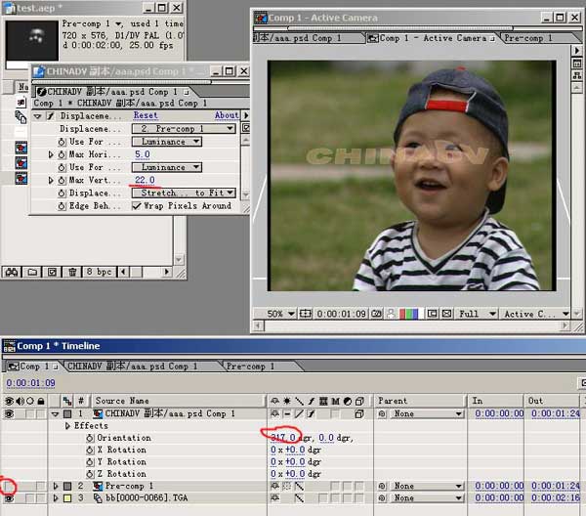Toggle the quality switch on CHINADV layer
Viewport: 586px width, 516px height.
(299, 414)
